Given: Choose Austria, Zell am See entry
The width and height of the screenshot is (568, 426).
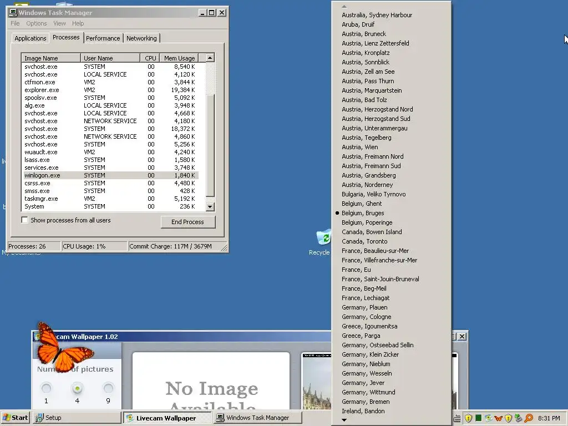Looking at the screenshot, I should [391, 72].
